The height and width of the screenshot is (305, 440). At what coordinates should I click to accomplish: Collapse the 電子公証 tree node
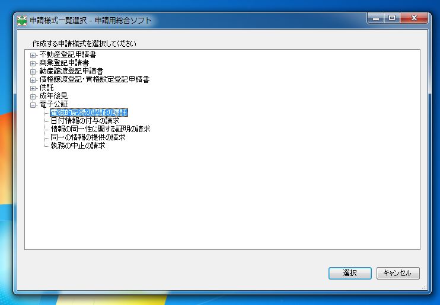[33, 105]
